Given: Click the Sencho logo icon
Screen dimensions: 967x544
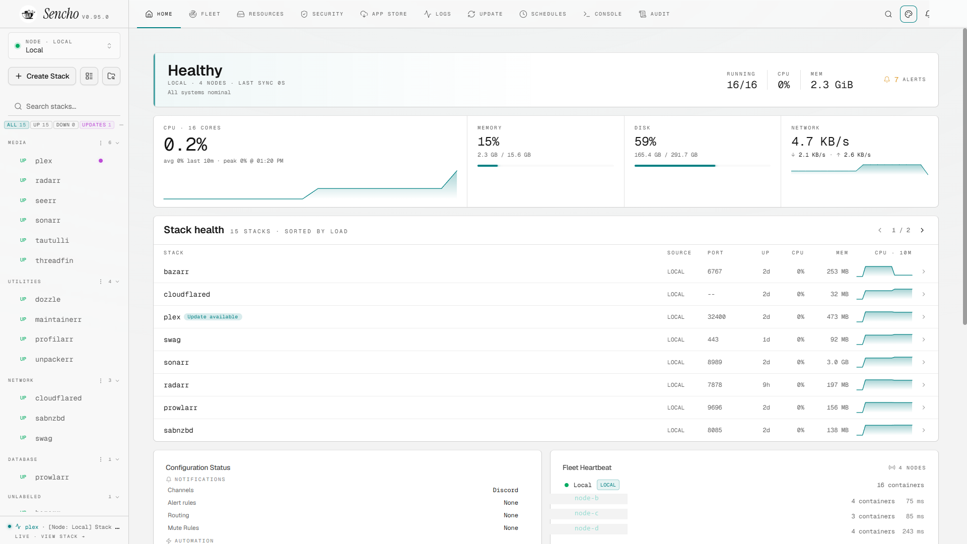Looking at the screenshot, I should click(28, 14).
